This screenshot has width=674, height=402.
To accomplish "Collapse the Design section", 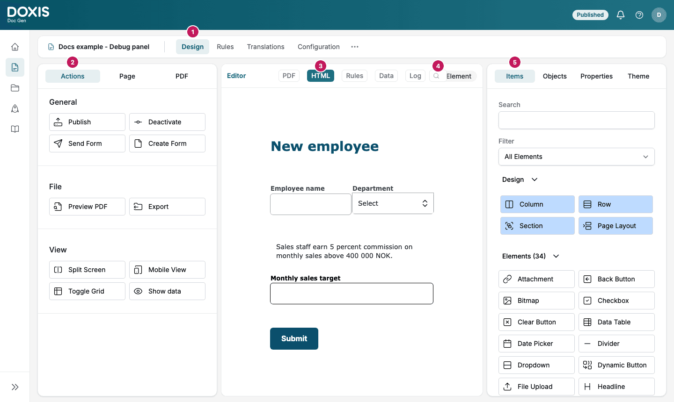I will [535, 179].
